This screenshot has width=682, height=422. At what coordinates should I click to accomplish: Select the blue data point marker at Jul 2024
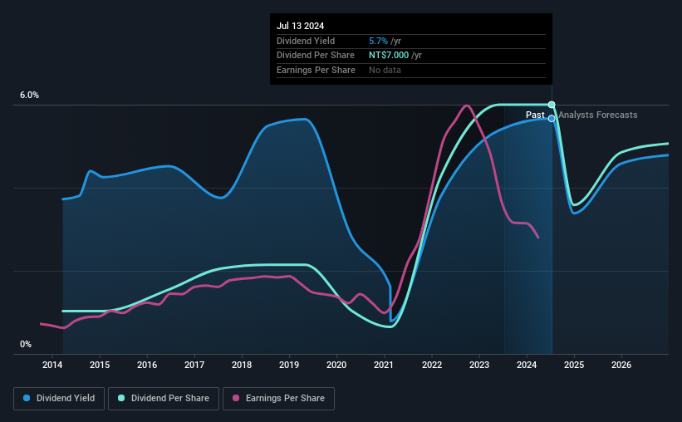(552, 118)
